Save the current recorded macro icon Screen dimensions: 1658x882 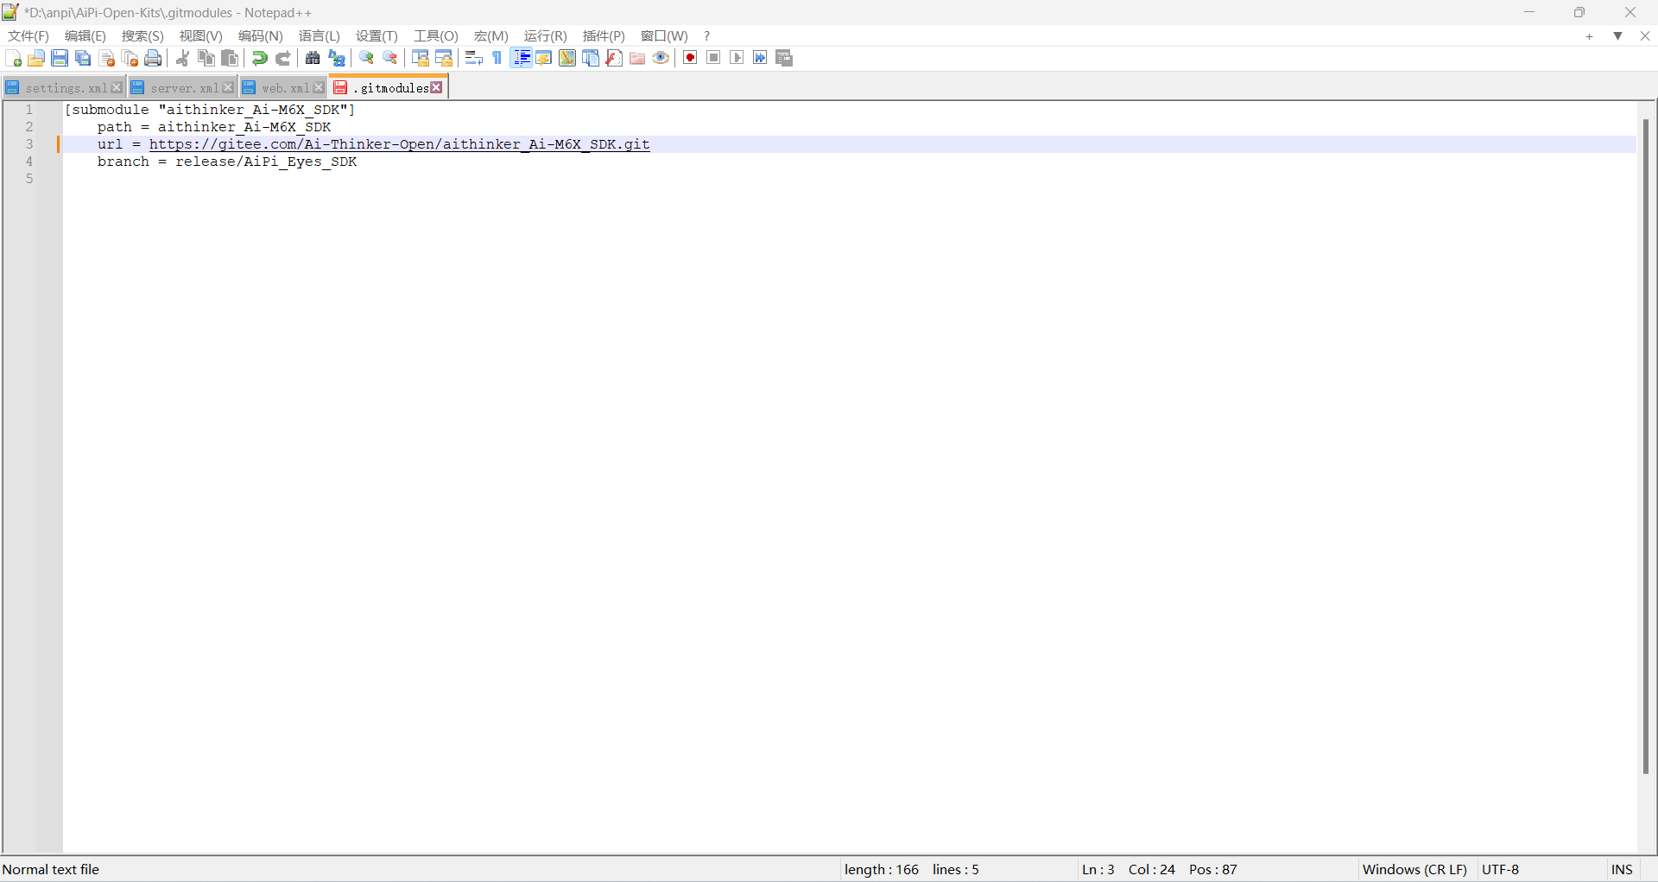(784, 58)
